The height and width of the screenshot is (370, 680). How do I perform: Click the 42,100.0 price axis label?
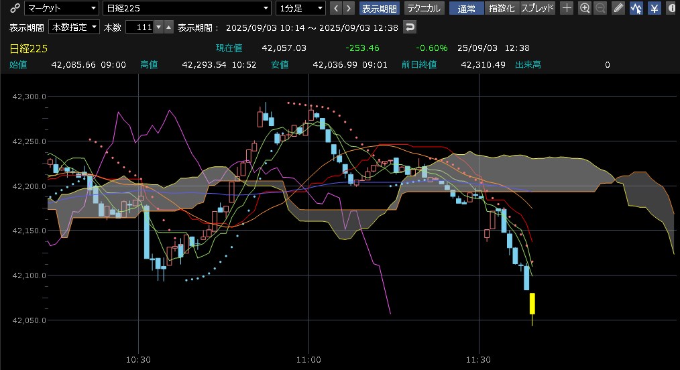[x=29, y=275]
